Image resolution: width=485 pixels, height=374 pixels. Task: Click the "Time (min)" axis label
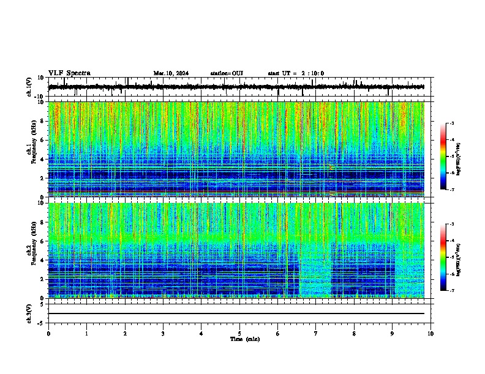tap(245, 339)
